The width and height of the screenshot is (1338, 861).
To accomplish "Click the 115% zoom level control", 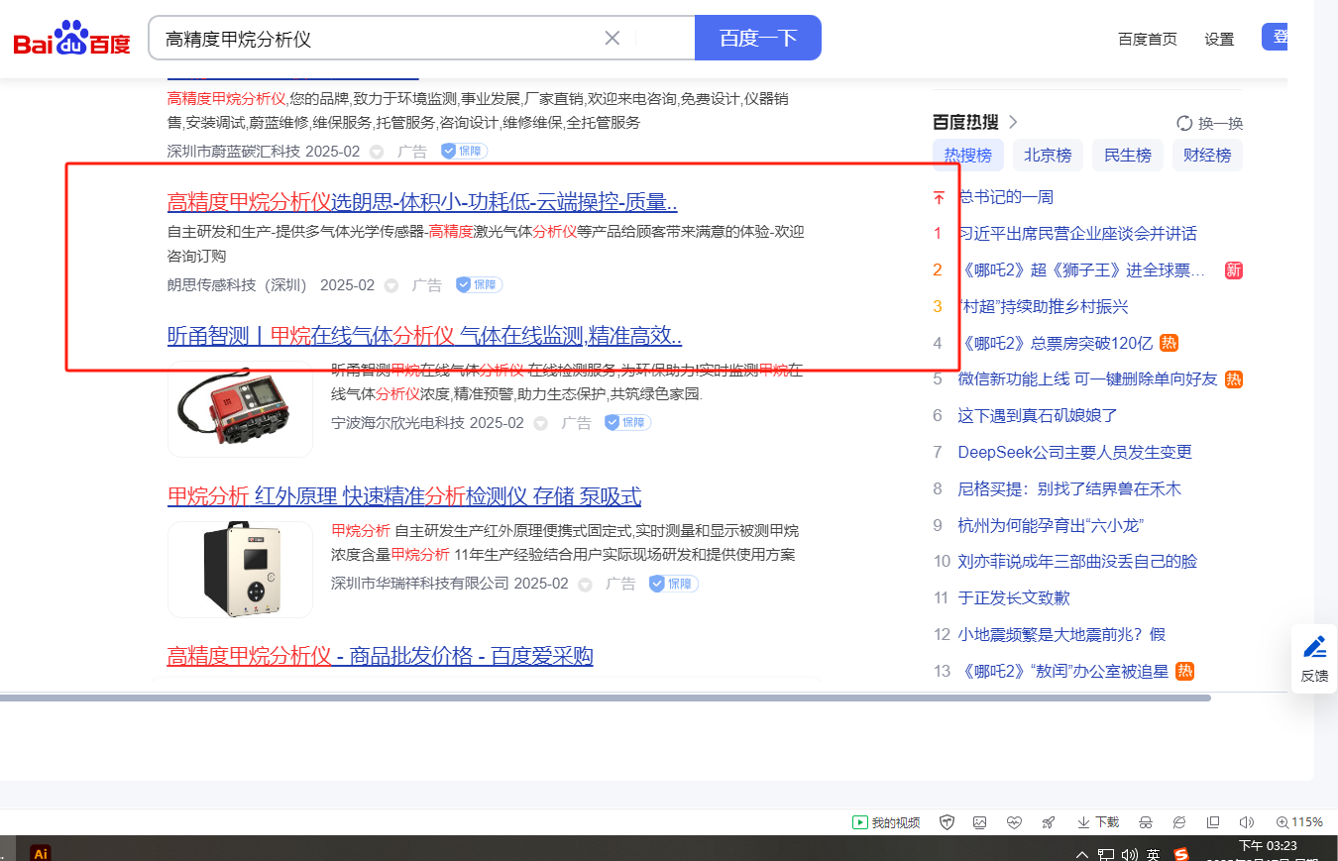I will point(1299,822).
